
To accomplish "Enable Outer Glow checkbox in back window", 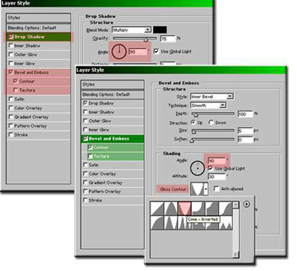I will pos(11,54).
